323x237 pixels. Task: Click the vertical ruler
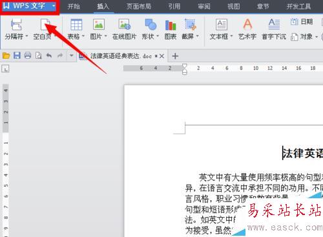click(x=6, y=160)
